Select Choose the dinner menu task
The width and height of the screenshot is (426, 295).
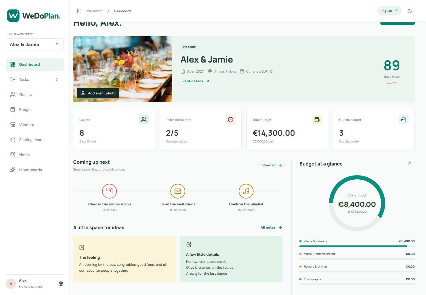[x=109, y=204]
